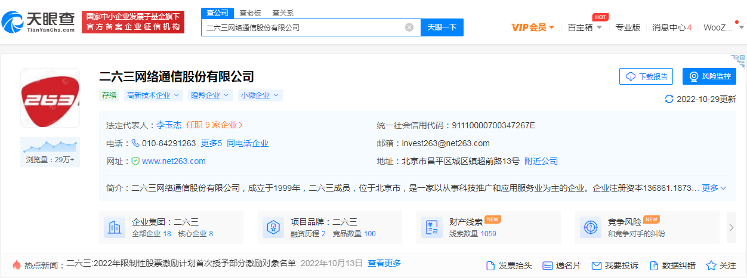Click the email invest263@net263.com
This screenshot has height=278, width=747.
pyautogui.click(x=446, y=143)
